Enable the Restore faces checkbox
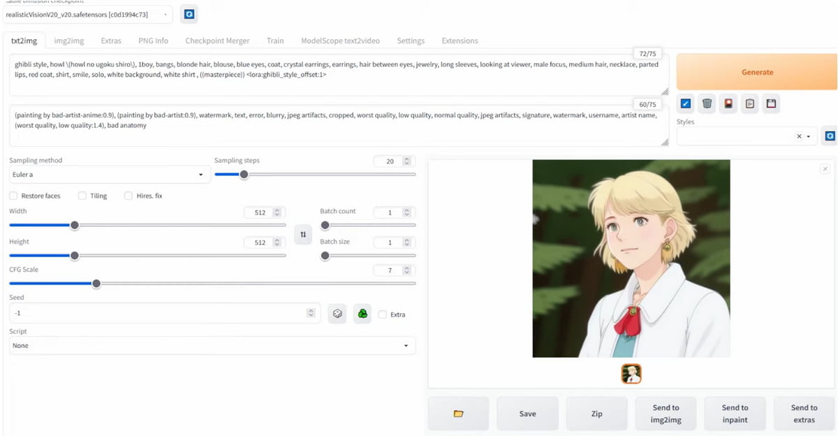Viewport: 838px width, 436px height. (14, 196)
